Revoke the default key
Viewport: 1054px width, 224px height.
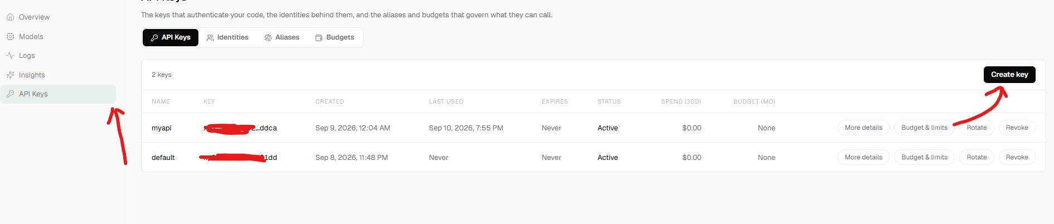point(1017,157)
